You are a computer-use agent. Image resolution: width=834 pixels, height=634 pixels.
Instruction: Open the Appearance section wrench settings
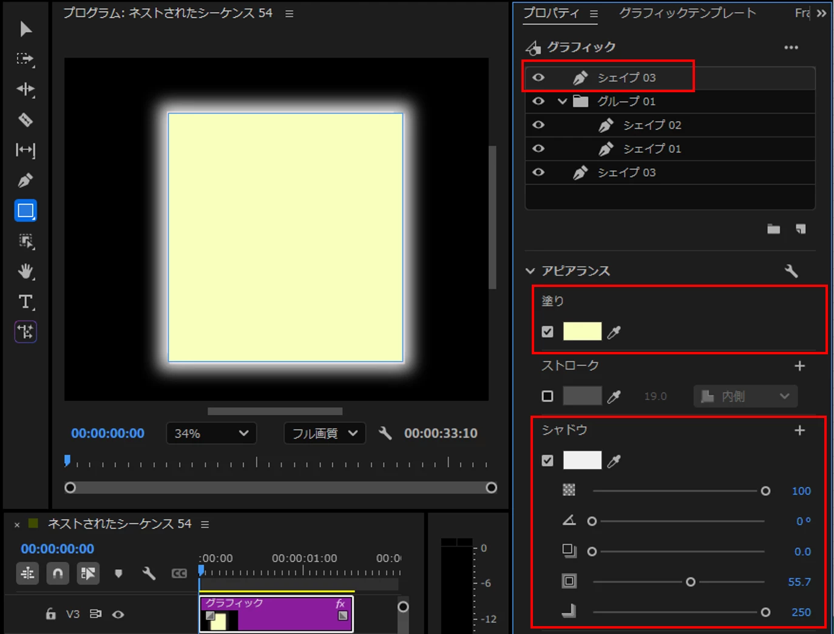coord(791,271)
